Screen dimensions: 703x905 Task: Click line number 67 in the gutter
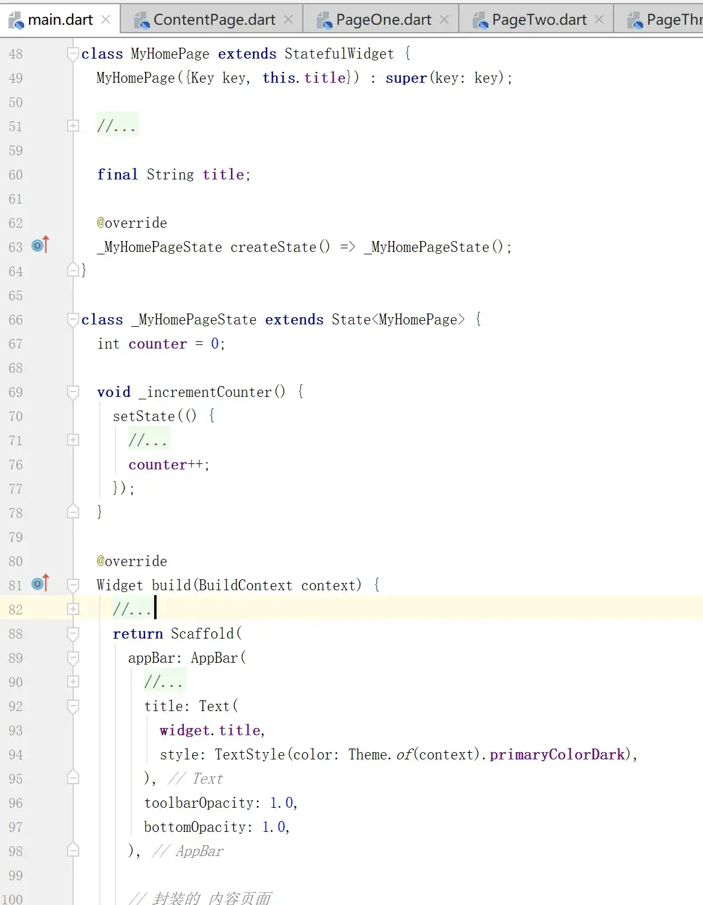[16, 344]
